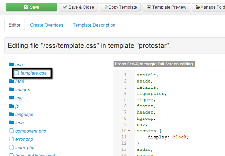The image size is (225, 156).
Task: Click the images folder icon
Action: [x=12, y=89]
